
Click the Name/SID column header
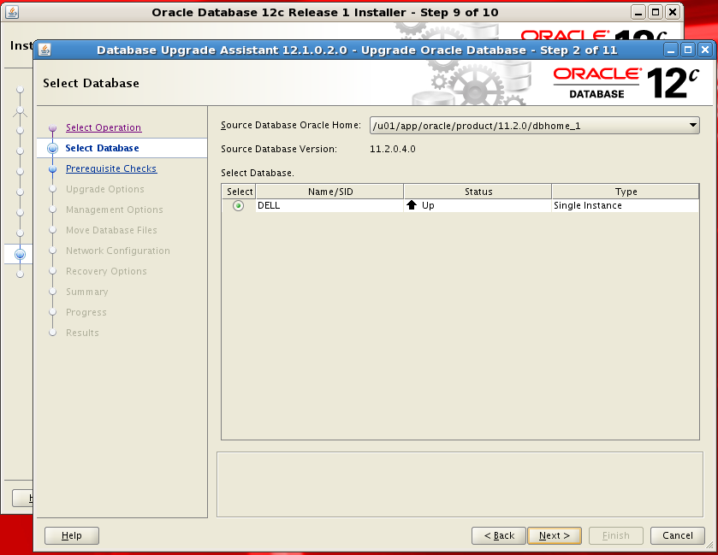coord(330,192)
